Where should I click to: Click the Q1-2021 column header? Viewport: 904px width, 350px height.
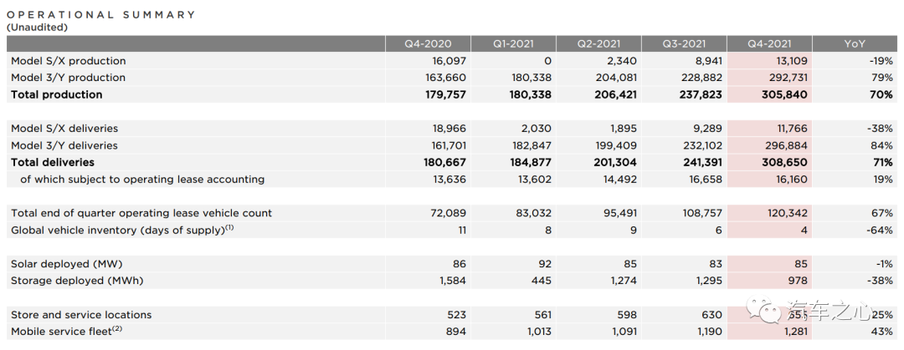tap(513, 43)
